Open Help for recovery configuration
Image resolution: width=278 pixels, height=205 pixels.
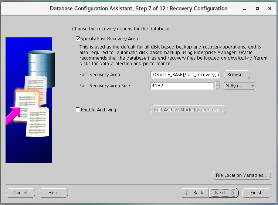(53, 193)
